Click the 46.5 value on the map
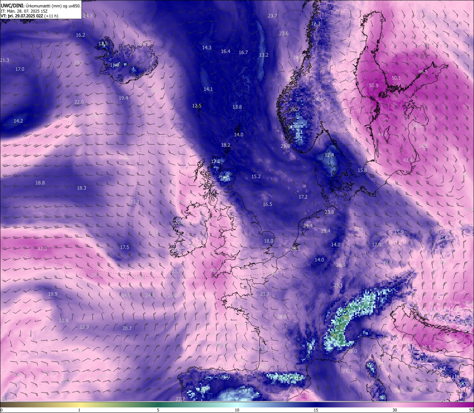The image size is (474, 413). [x=423, y=72]
